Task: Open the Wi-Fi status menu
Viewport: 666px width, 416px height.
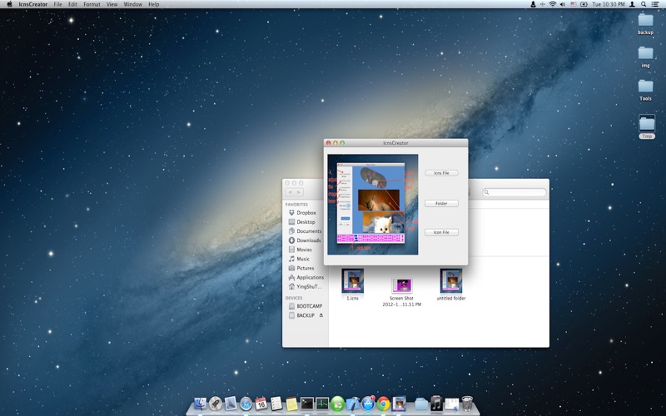Action: tap(552, 4)
